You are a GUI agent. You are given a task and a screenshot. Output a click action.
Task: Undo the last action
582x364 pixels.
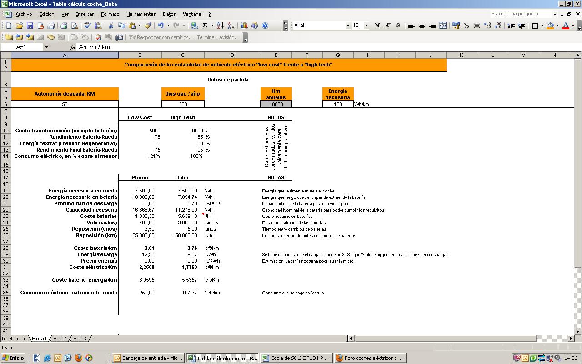point(161,25)
